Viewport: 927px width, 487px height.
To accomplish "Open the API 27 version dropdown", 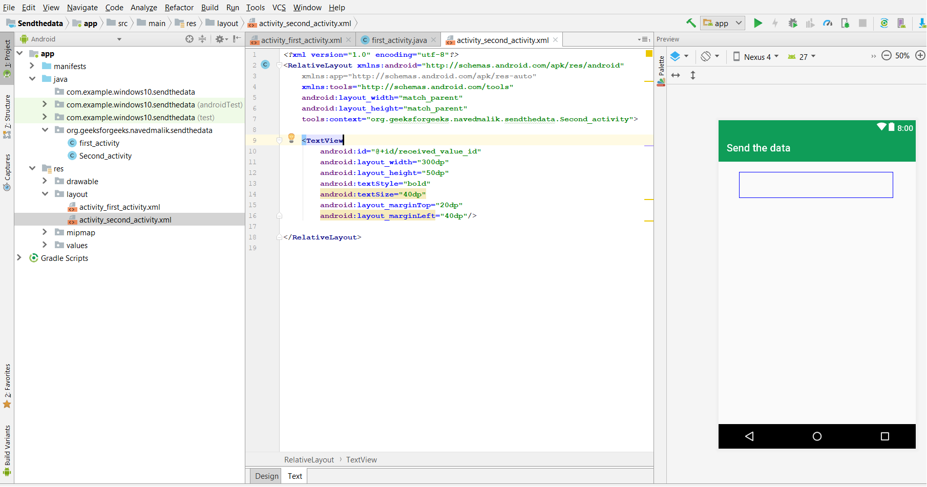I will point(802,57).
